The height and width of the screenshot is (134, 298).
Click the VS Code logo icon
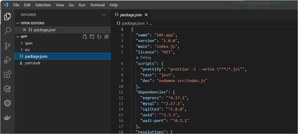click(6, 5)
